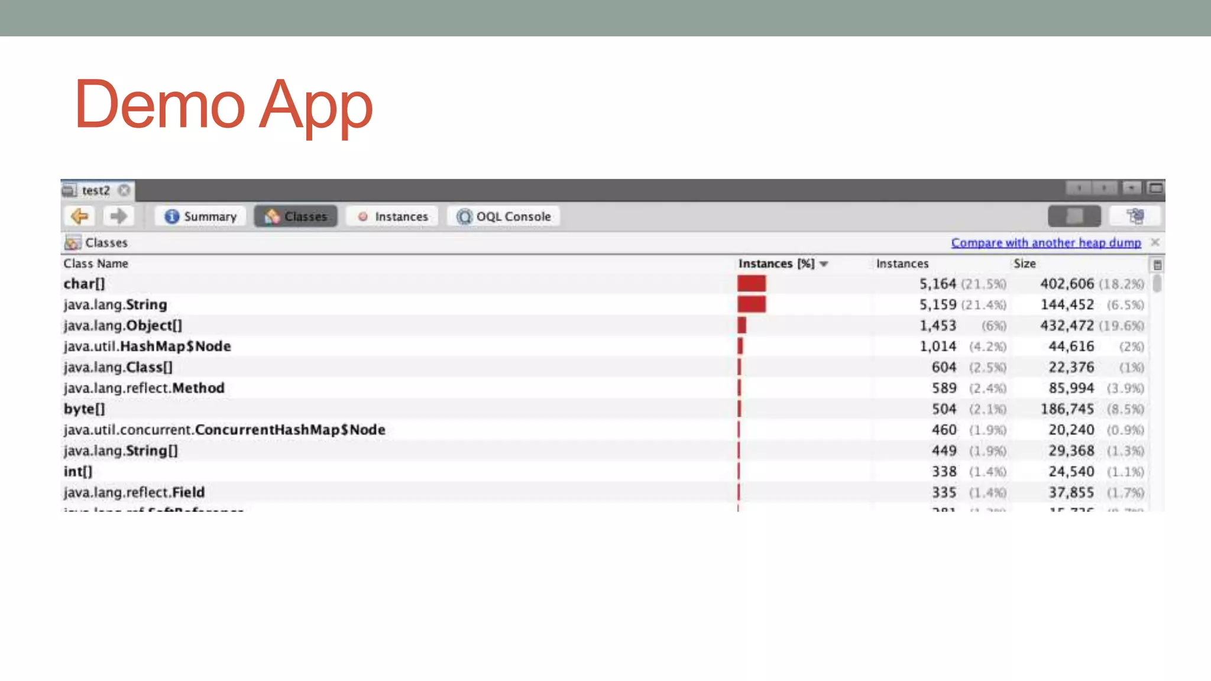Select the Classes view button
This screenshot has width=1211, height=681.
tap(296, 216)
